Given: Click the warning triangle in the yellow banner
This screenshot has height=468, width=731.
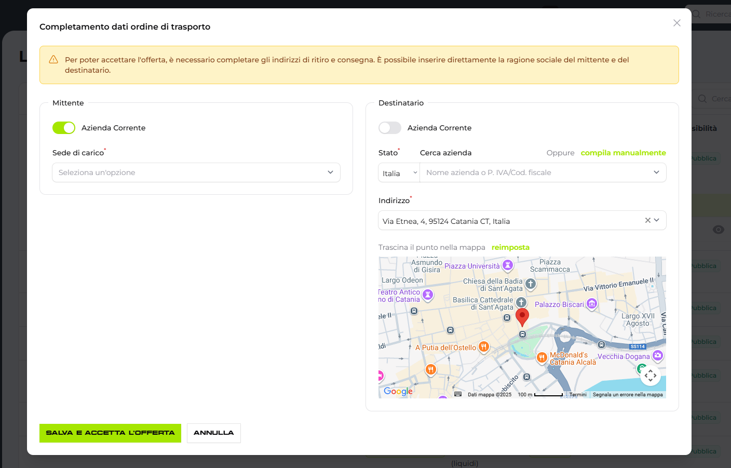Looking at the screenshot, I should click(x=53, y=59).
